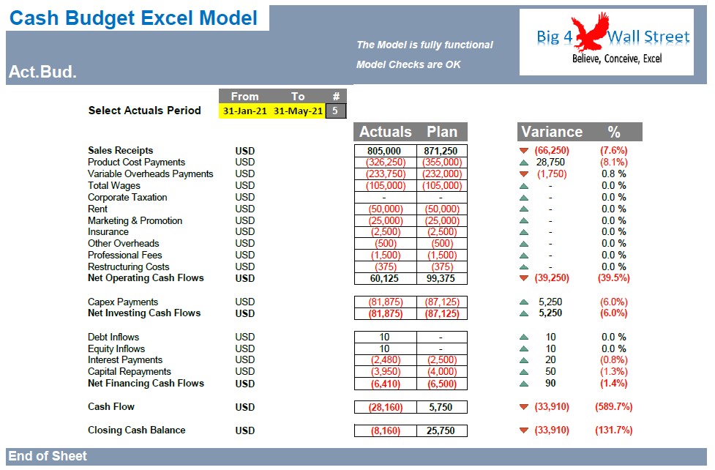Screen dimensions: 715x470
Task: Click the Debt Inflows actuals cell 10
Action: coord(386,337)
